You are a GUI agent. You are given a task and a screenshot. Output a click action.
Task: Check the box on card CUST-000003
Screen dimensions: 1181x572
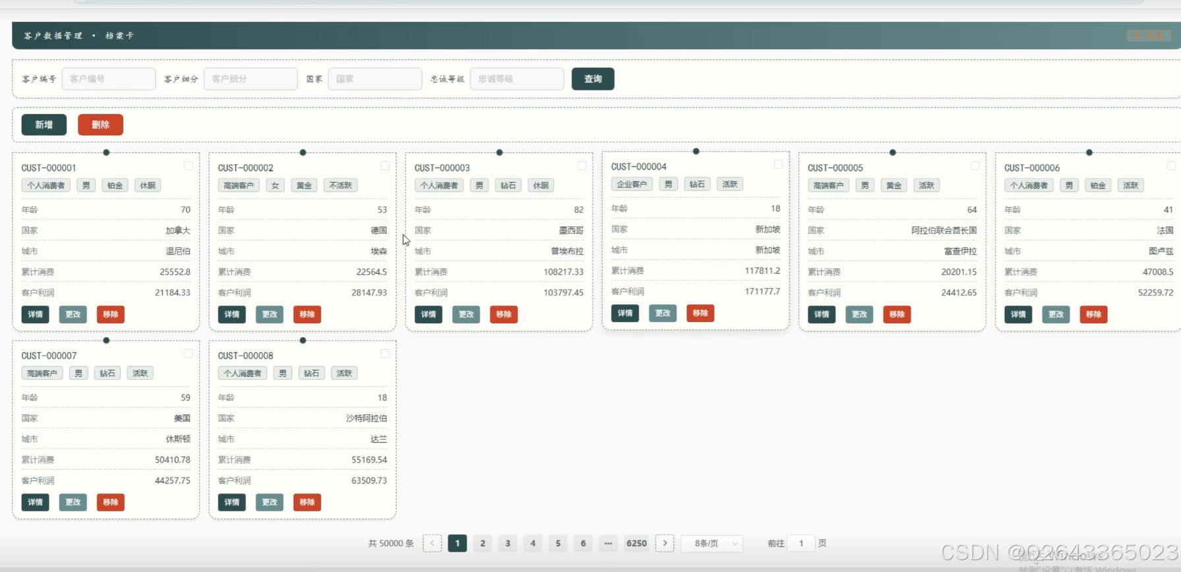point(582,166)
